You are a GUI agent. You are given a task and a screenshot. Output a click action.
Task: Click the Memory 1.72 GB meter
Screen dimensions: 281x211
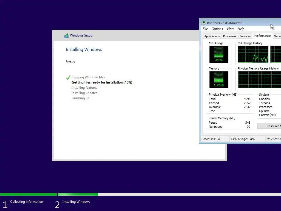point(219,79)
